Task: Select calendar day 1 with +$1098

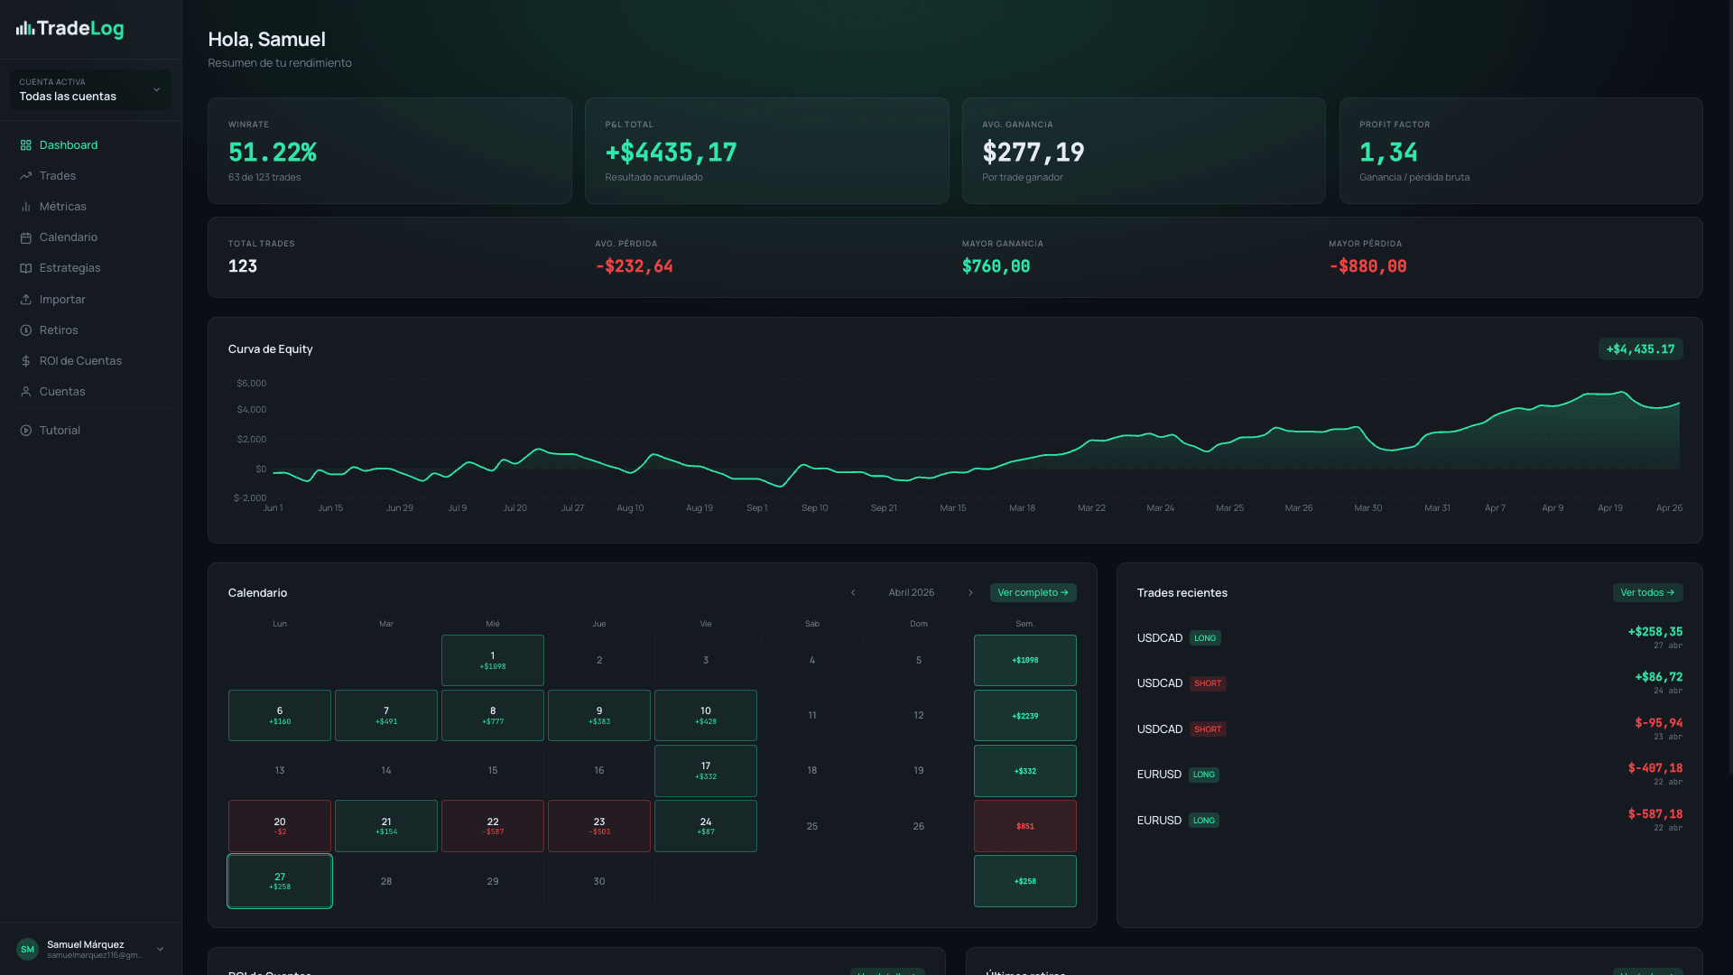Action: coord(493,661)
